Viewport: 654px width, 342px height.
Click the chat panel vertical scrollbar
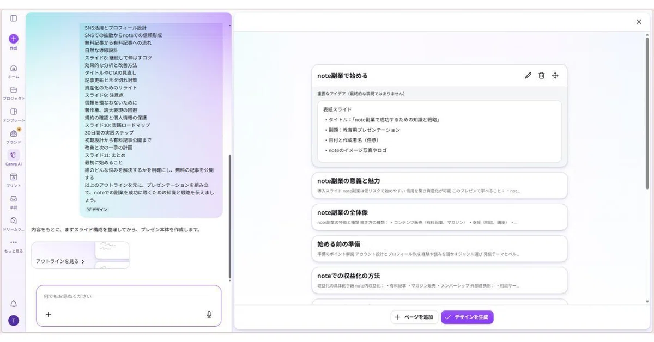(x=229, y=216)
